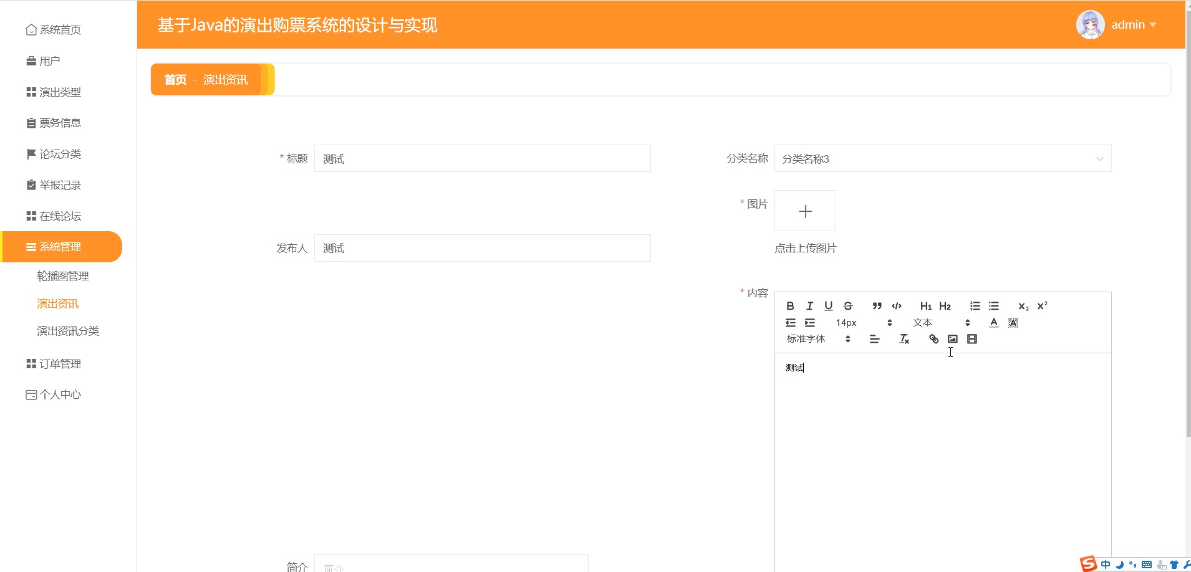
Task: Expand the 分类名称 category dropdown
Action: coord(942,159)
